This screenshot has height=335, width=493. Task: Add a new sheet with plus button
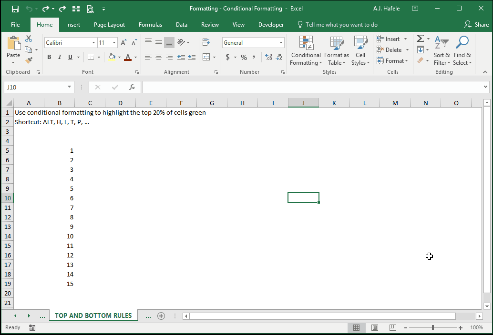coord(161,316)
